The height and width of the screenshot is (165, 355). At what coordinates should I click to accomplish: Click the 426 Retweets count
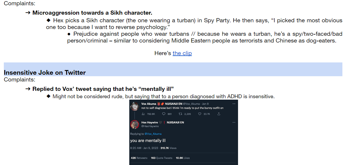(139, 158)
